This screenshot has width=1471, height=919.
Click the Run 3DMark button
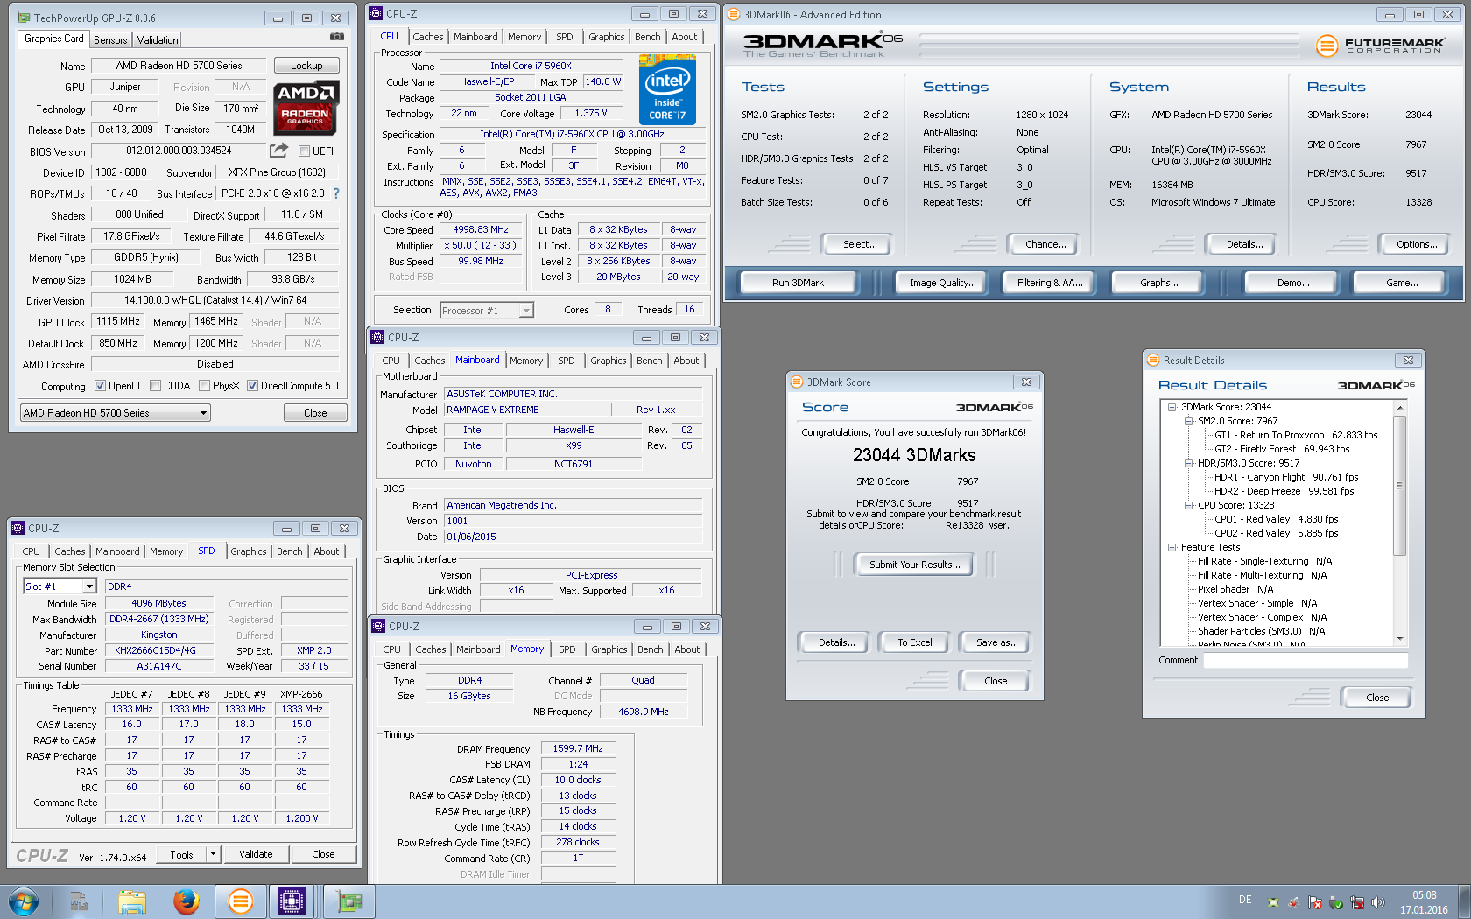(x=798, y=283)
